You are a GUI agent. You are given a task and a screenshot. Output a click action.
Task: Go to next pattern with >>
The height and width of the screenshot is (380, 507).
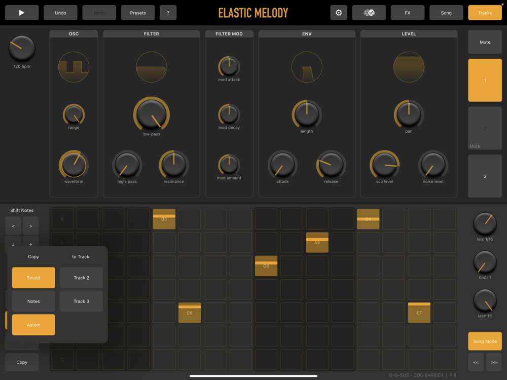(x=494, y=362)
